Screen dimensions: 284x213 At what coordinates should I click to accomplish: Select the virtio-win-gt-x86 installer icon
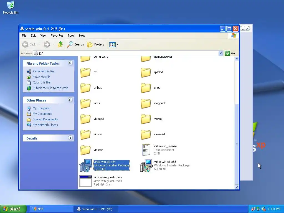coord(146,165)
